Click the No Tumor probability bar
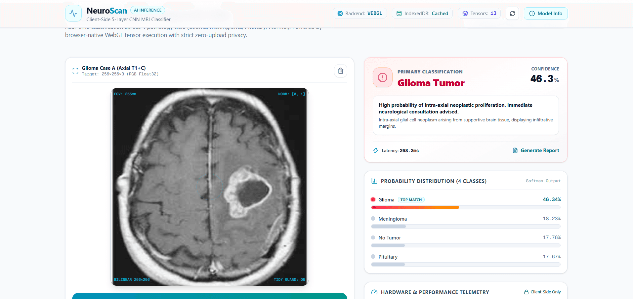This screenshot has width=633, height=299. 466,245
